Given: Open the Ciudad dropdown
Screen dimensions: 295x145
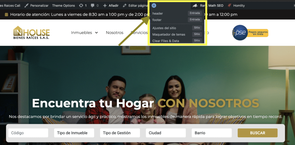Looking at the screenshot, I should coord(166,133).
